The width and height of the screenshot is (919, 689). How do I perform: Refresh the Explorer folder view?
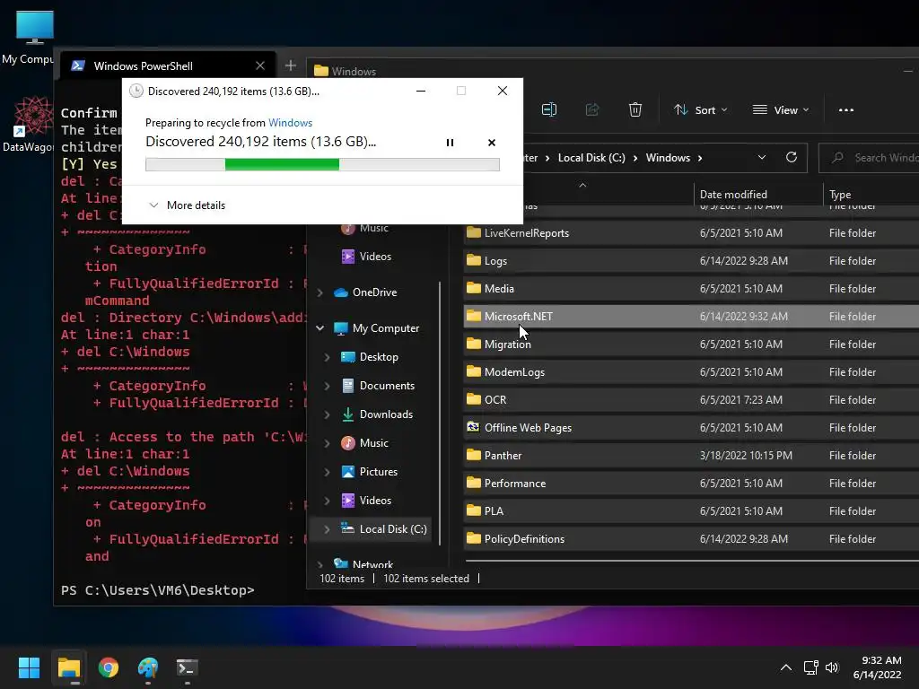tap(792, 157)
